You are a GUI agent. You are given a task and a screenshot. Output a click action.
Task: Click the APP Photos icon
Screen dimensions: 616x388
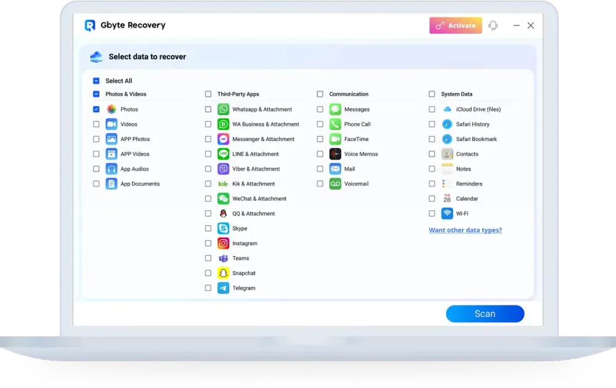[x=111, y=139]
